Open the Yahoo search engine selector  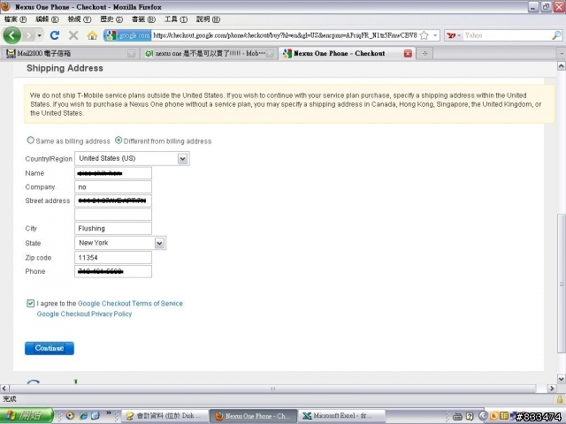[x=454, y=35]
